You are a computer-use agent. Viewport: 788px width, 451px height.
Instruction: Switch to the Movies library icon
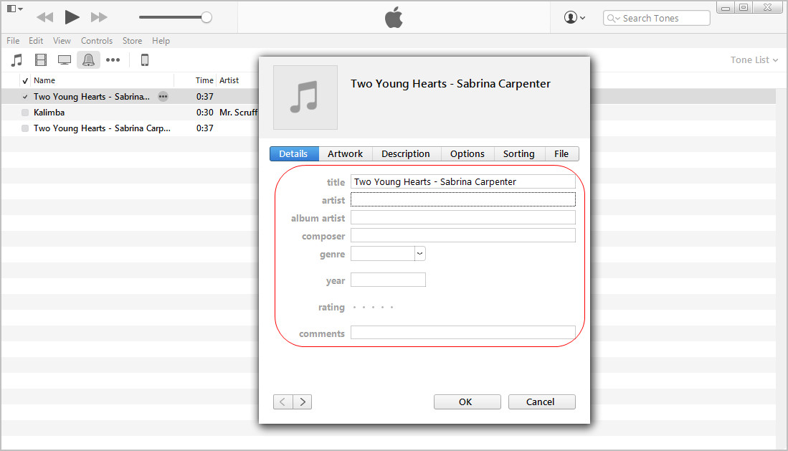click(x=41, y=60)
